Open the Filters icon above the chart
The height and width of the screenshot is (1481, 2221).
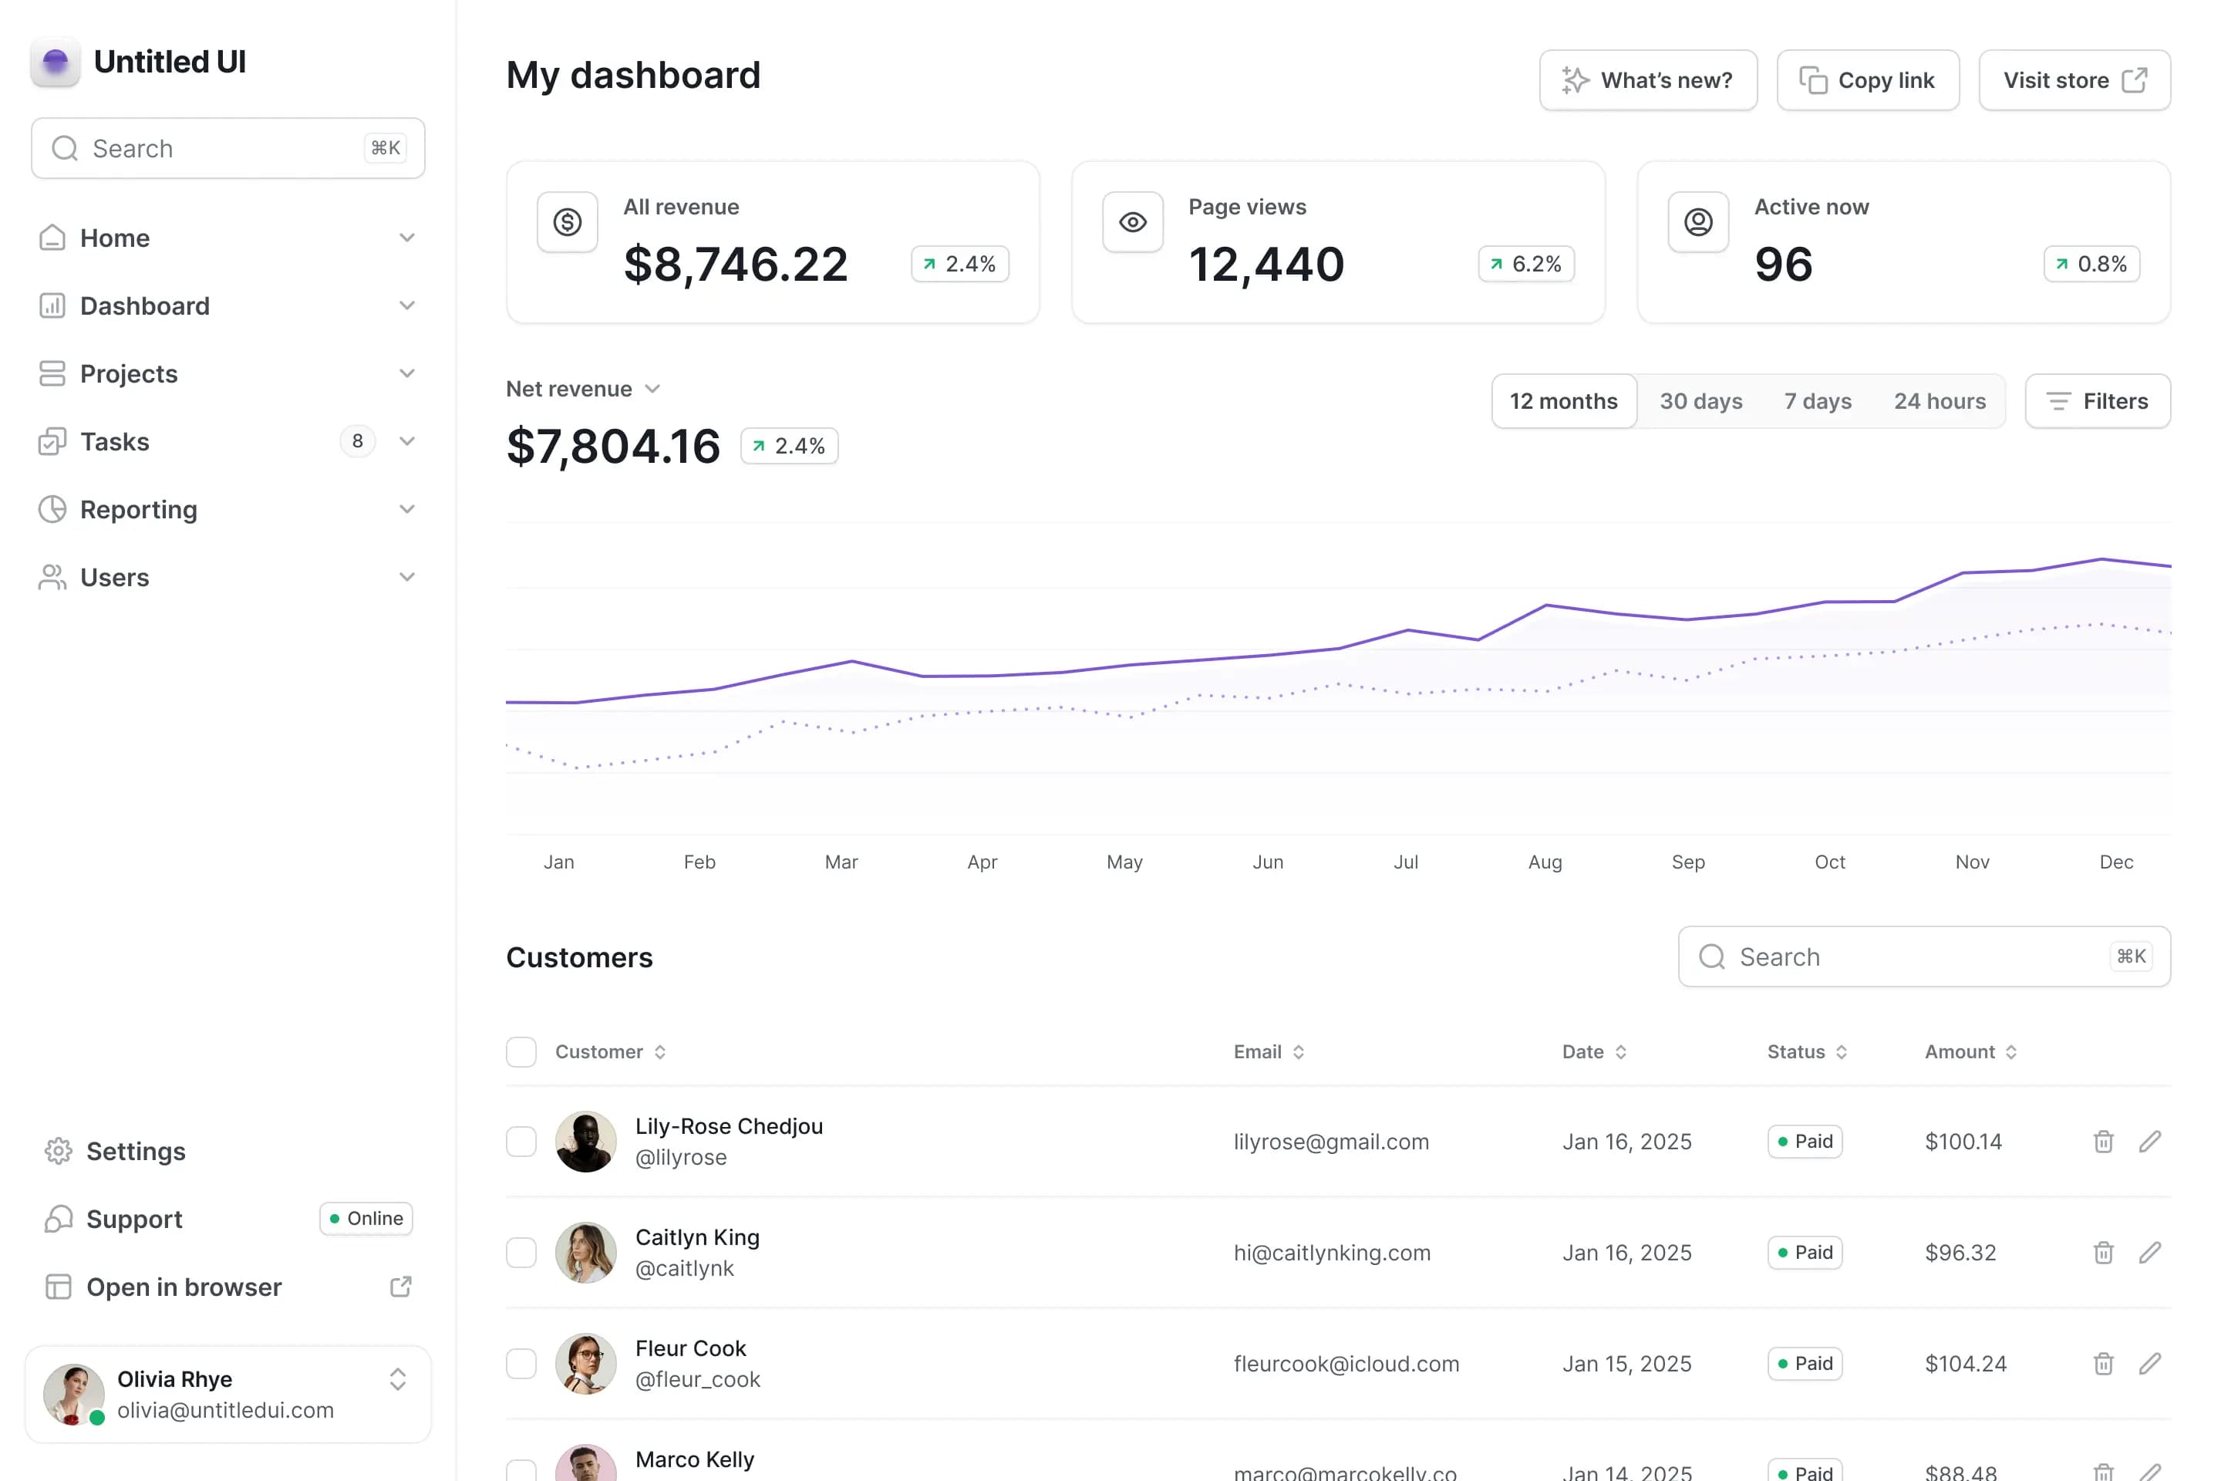click(x=2060, y=400)
